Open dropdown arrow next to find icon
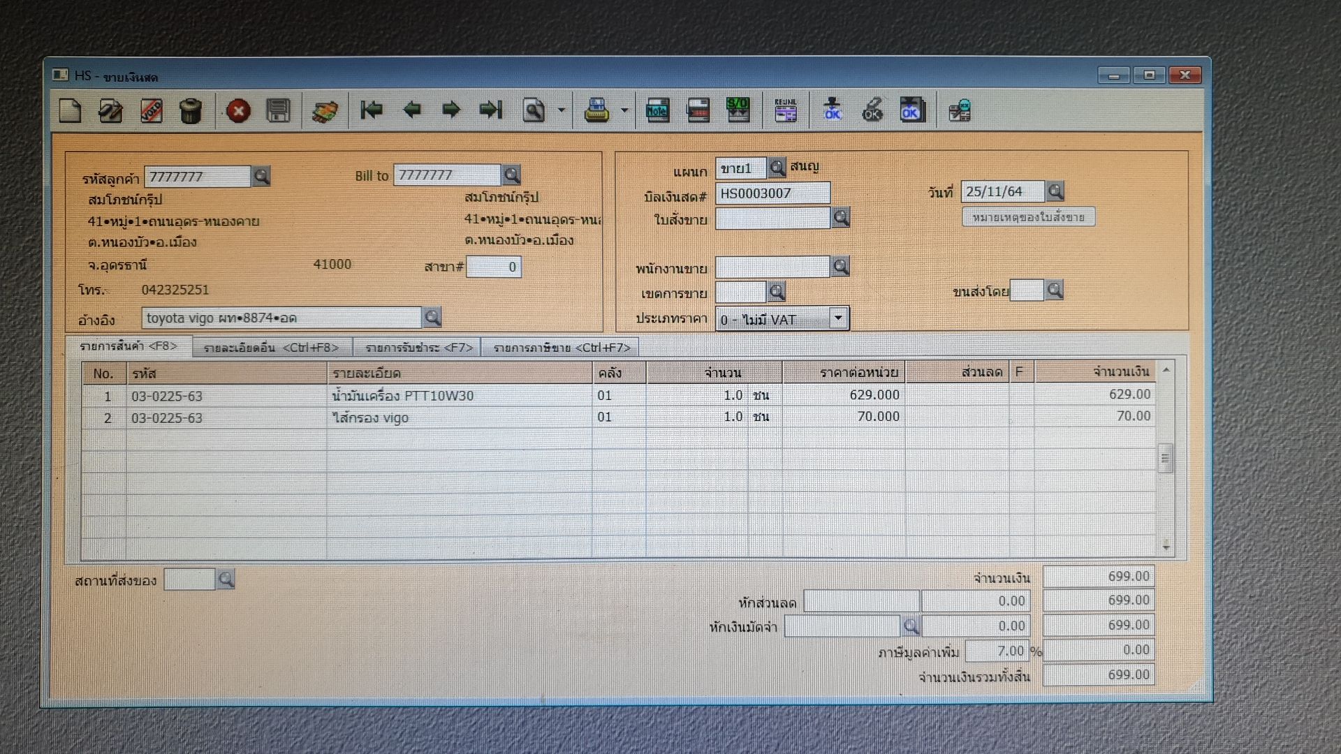The height and width of the screenshot is (754, 1341). [562, 110]
